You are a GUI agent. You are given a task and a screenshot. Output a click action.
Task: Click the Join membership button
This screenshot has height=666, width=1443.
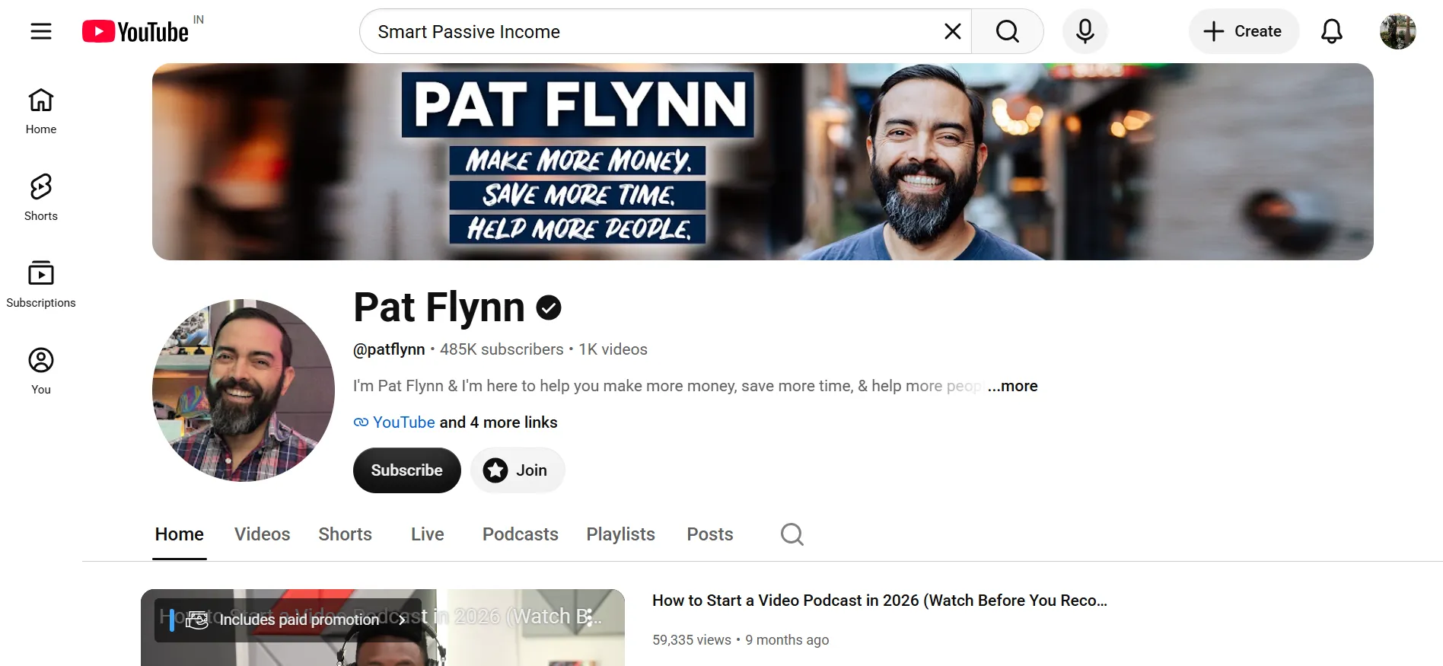518,470
